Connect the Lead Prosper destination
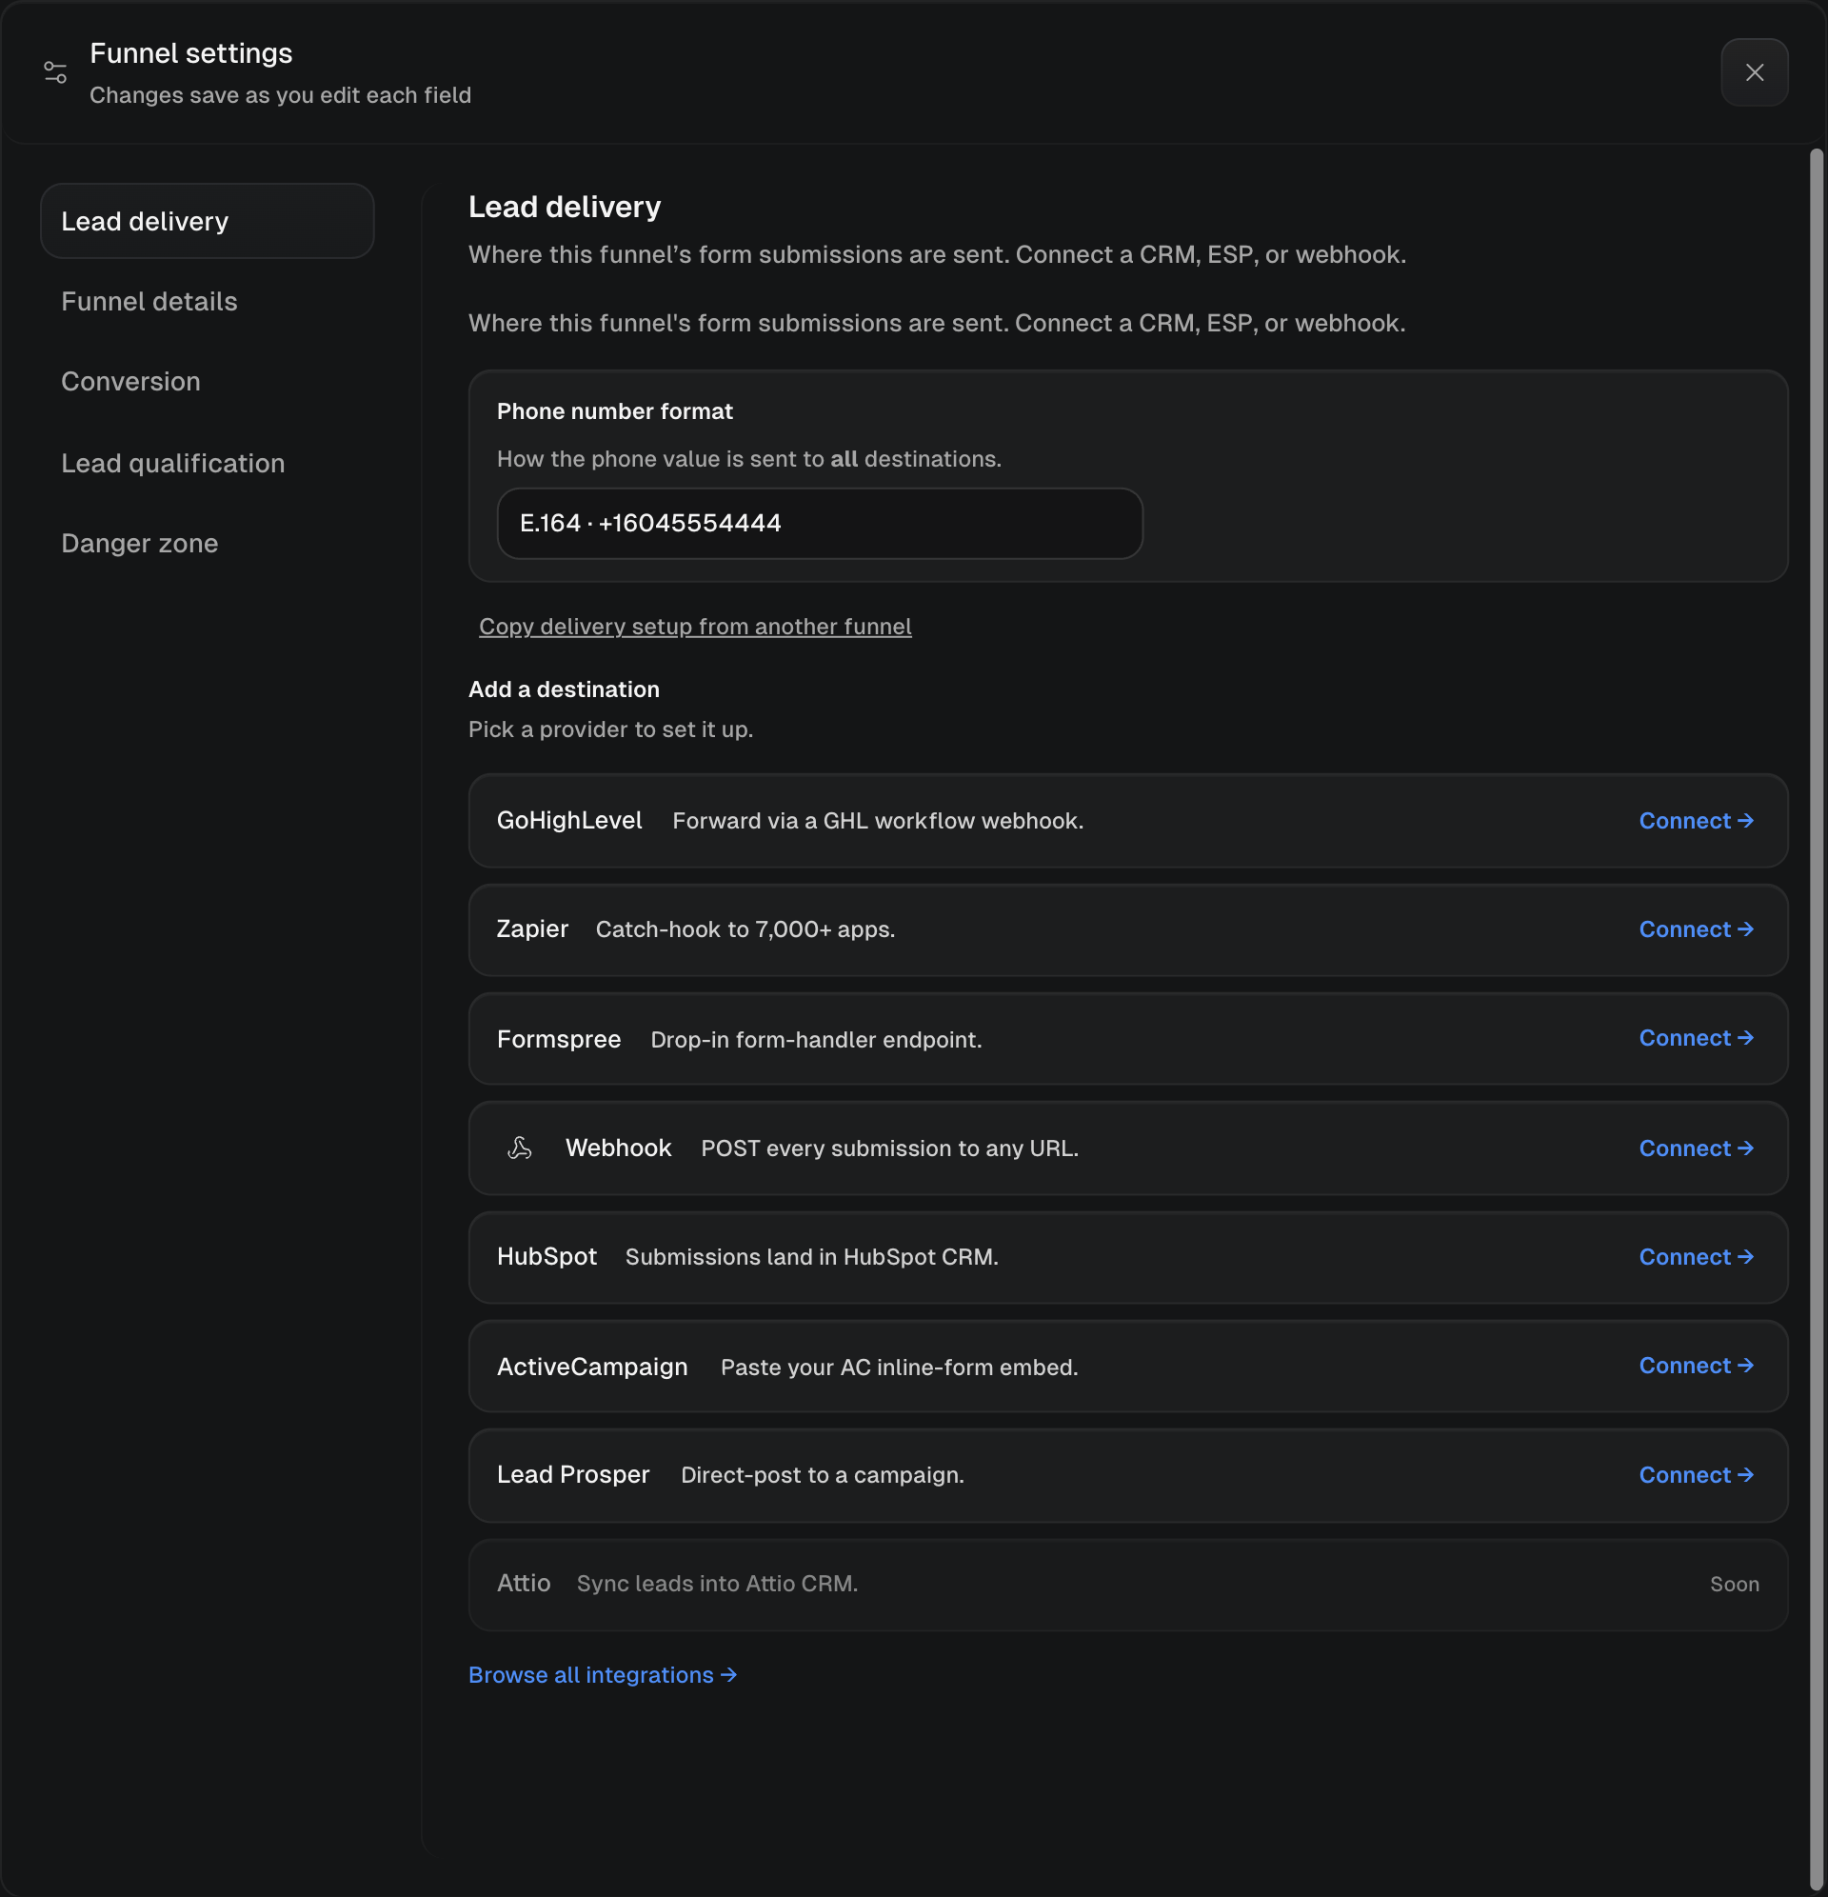The image size is (1828, 1897). click(1696, 1475)
